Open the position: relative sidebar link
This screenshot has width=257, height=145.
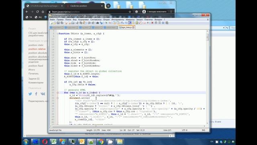point(37,49)
